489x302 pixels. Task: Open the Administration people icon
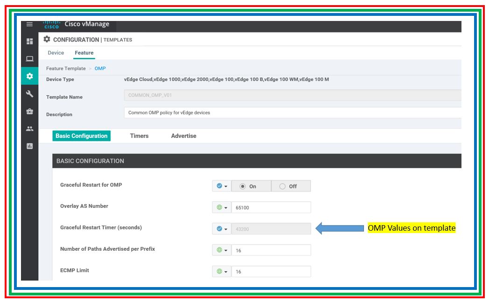pyautogui.click(x=29, y=129)
